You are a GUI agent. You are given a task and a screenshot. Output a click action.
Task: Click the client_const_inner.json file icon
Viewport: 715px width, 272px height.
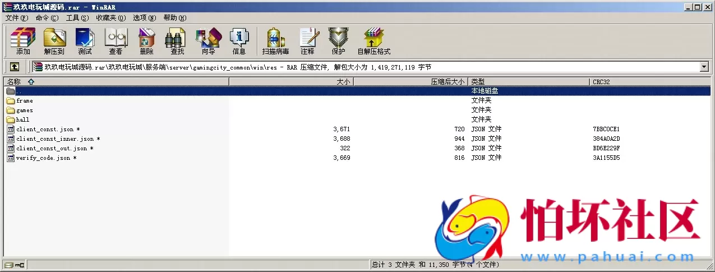[x=11, y=139]
